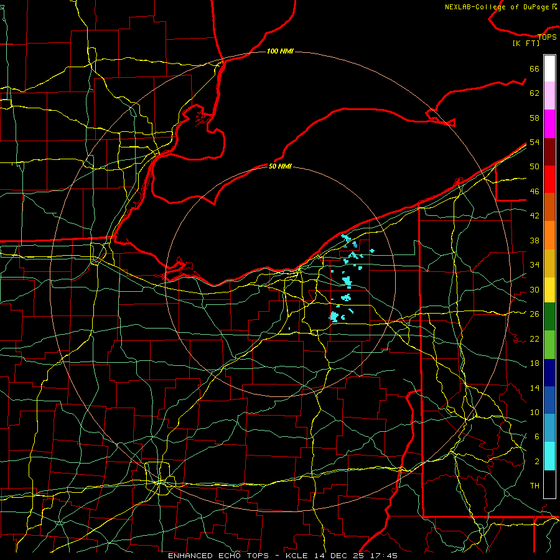Image resolution: width=560 pixels, height=560 pixels.
Task: Select the bright red legend color
Action: (549, 179)
